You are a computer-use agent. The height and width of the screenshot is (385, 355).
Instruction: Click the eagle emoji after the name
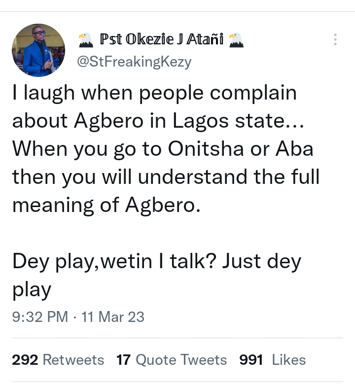[236, 40]
